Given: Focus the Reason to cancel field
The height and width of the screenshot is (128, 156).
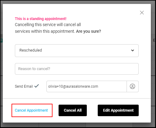Looking at the screenshot, I should point(77,69).
